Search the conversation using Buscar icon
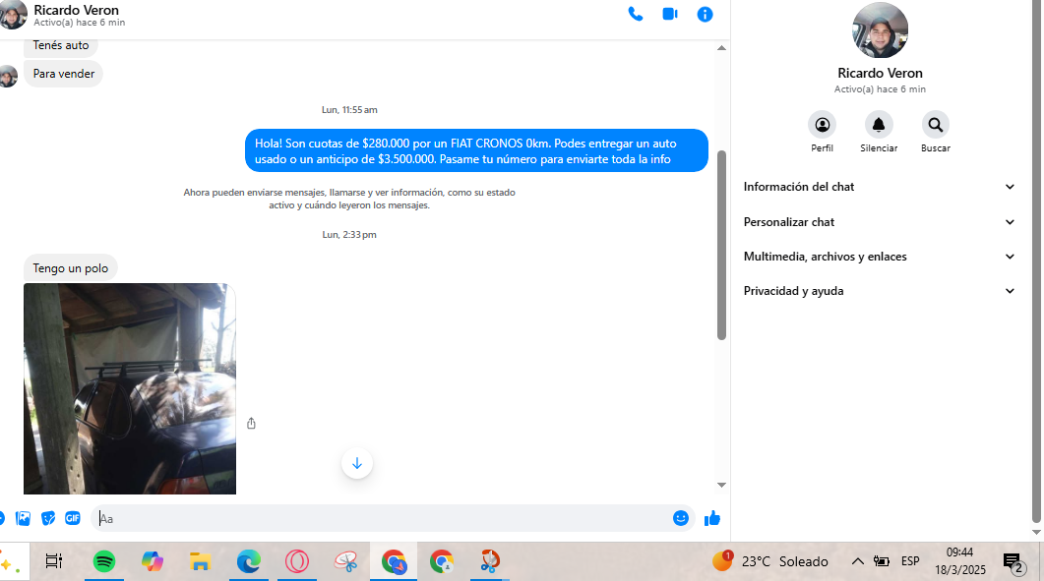 point(935,125)
